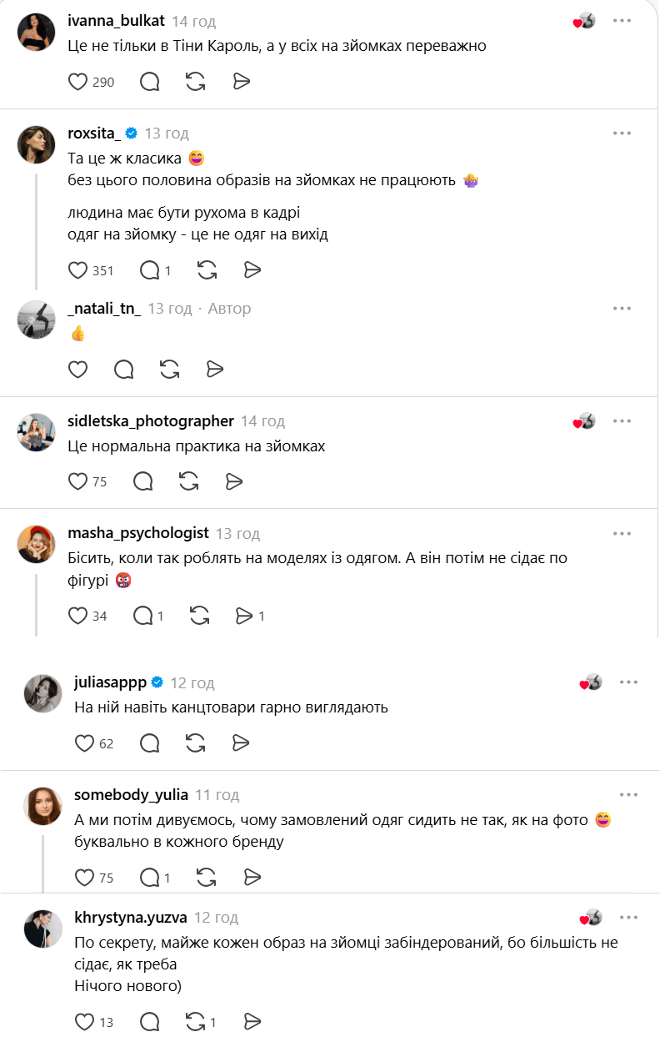Reply to sidletska_photographer's comment
The image size is (660, 1047).
pos(143,481)
